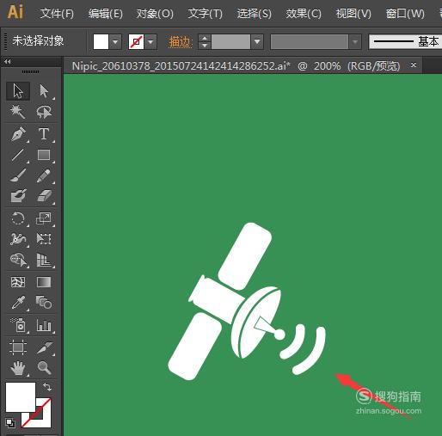
Task: Open the fill color dropdown arrow
Action: (115, 42)
